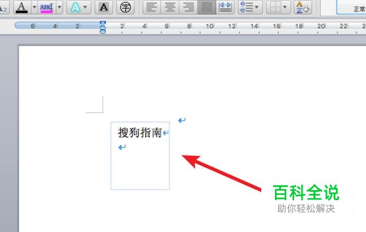Click the 搜狗指南 text in the text box
The height and width of the screenshot is (232, 366).
(140, 132)
